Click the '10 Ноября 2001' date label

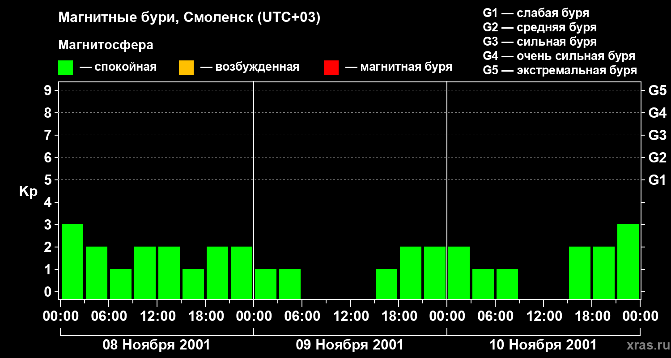click(x=543, y=345)
